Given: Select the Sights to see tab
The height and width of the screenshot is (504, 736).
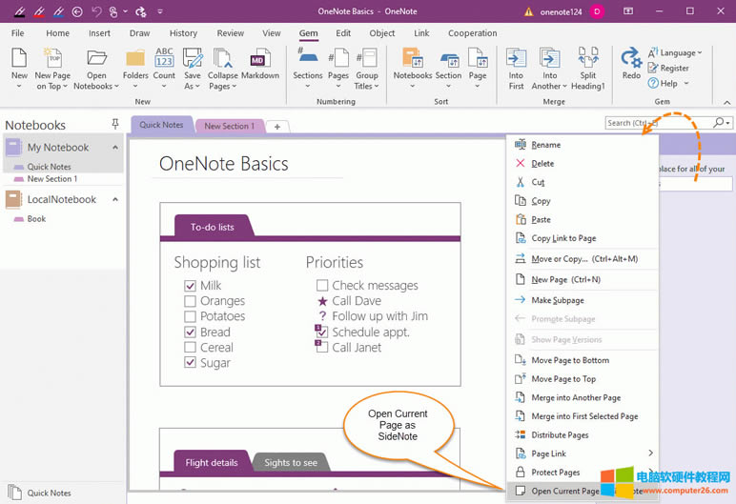Looking at the screenshot, I should click(x=291, y=463).
